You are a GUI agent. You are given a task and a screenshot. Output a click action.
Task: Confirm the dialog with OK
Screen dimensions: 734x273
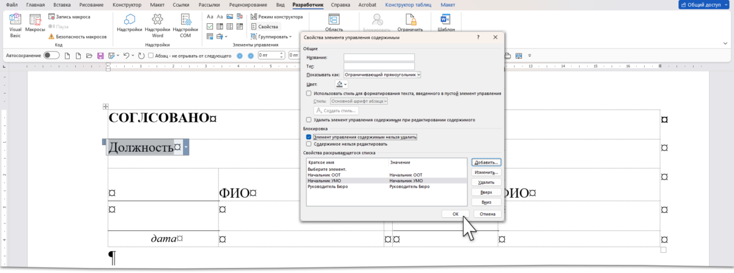click(455, 214)
